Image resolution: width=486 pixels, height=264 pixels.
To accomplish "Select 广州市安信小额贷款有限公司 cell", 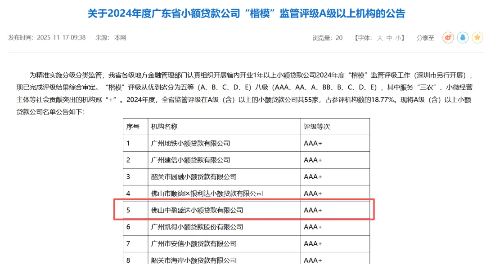I will [x=225, y=244].
